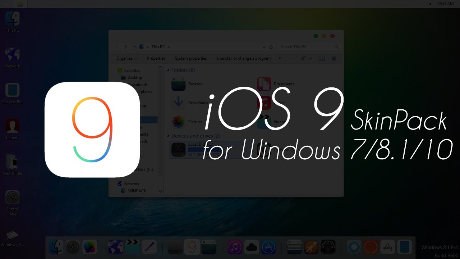
Task: Click the clock showing 12:54 AM
Action: click(445, 4)
